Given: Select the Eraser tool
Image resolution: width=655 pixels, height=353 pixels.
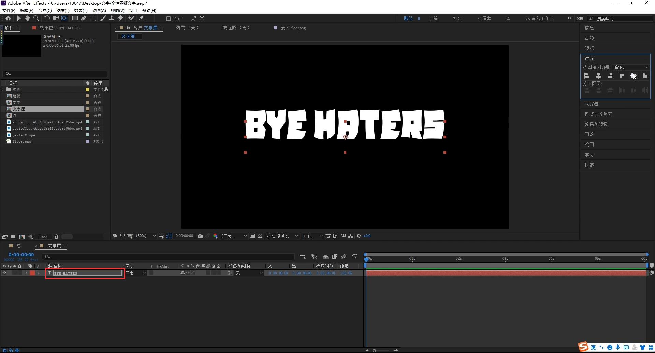Looking at the screenshot, I should click(120, 18).
